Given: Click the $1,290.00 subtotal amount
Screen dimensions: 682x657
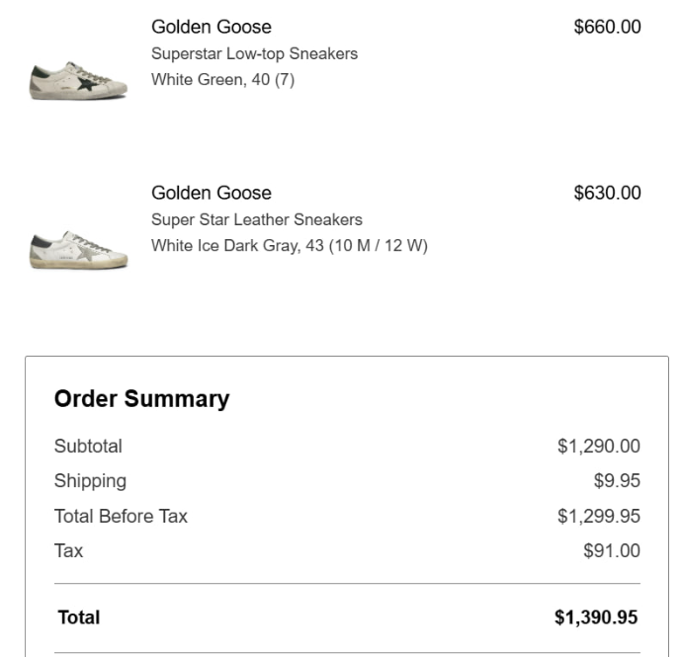Looking at the screenshot, I should coord(598,447).
